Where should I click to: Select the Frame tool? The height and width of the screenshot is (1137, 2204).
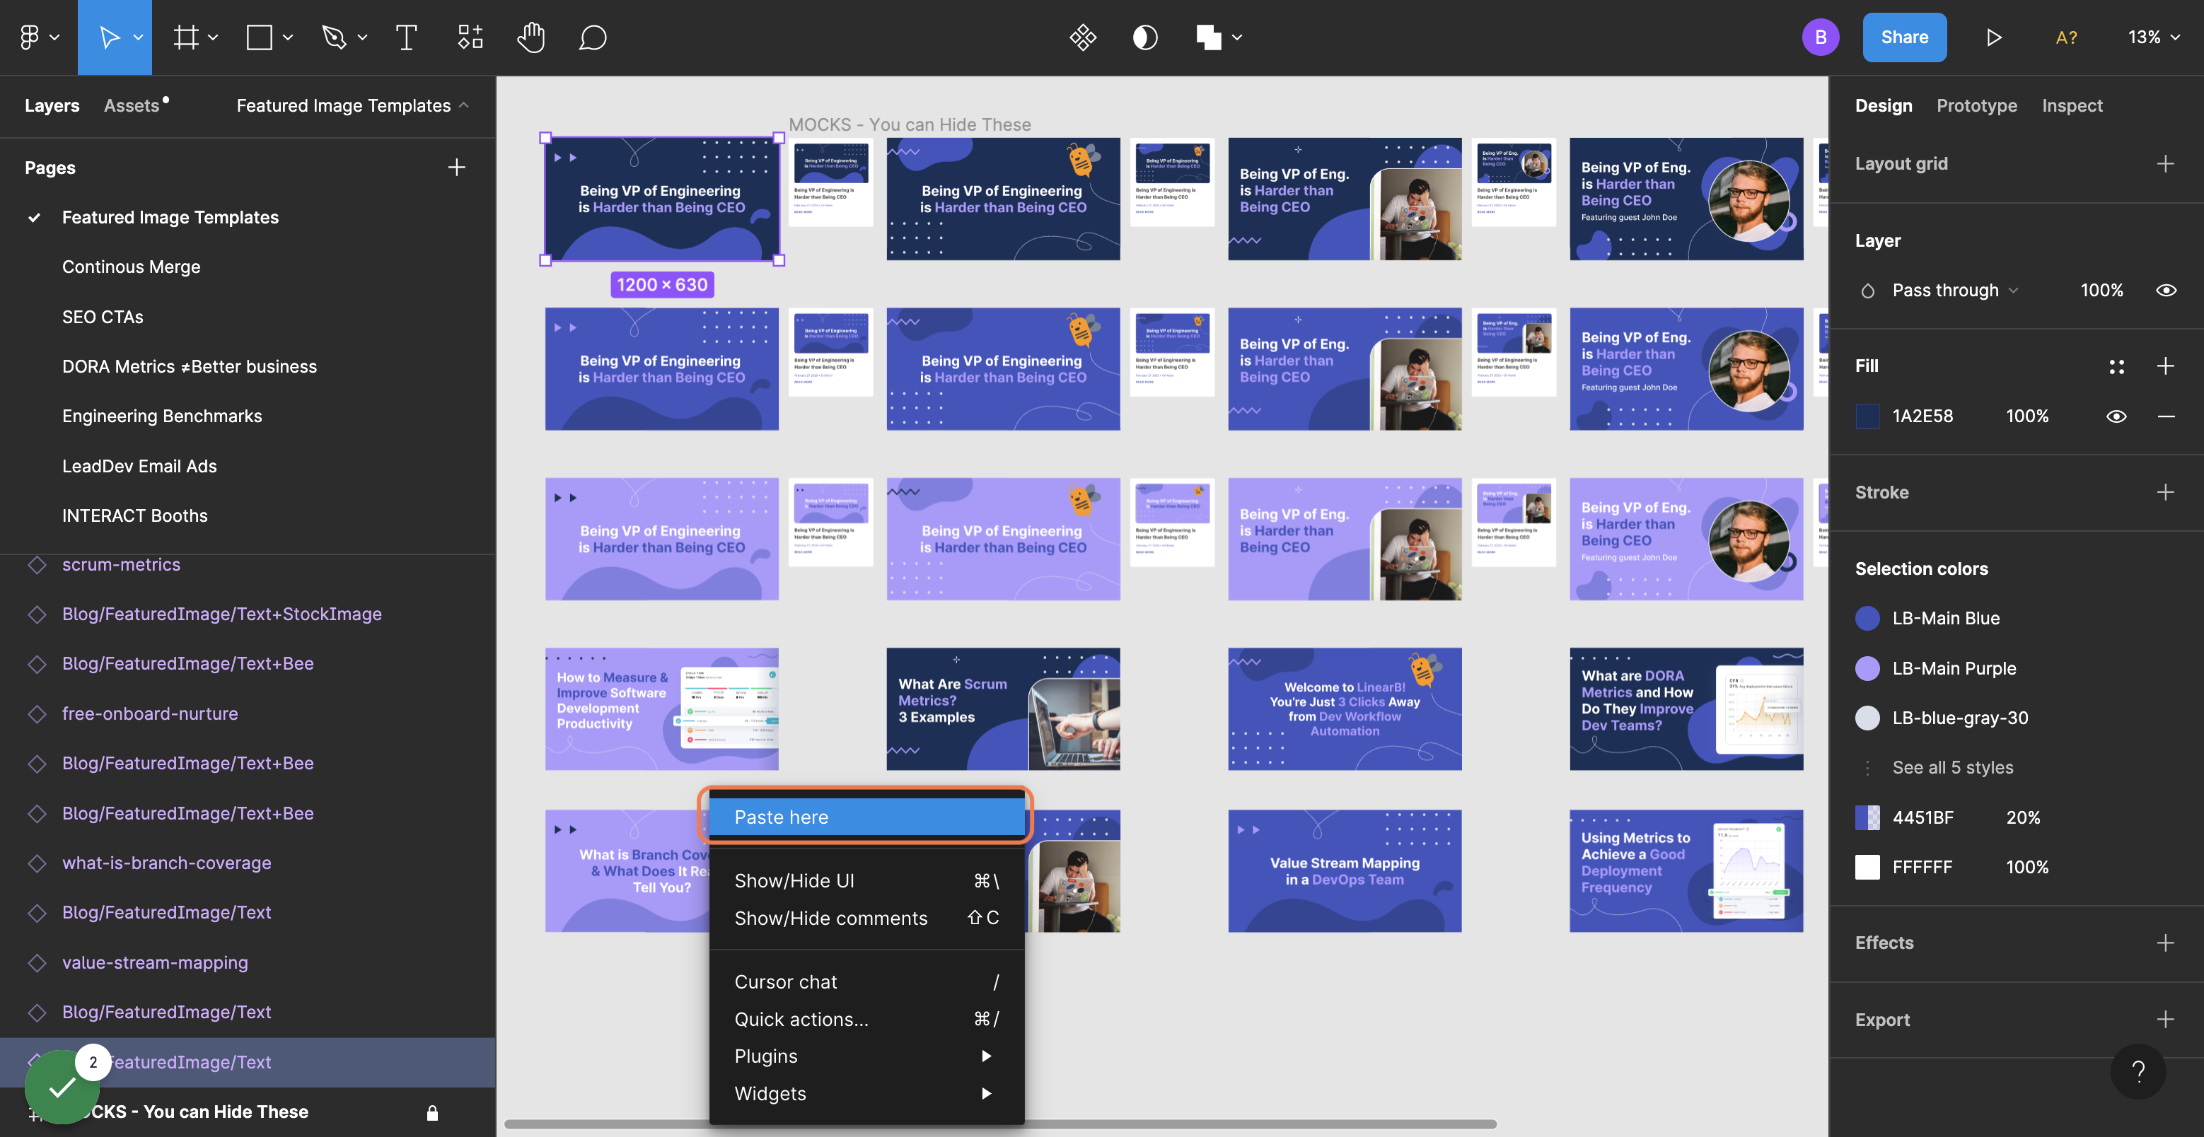point(185,37)
